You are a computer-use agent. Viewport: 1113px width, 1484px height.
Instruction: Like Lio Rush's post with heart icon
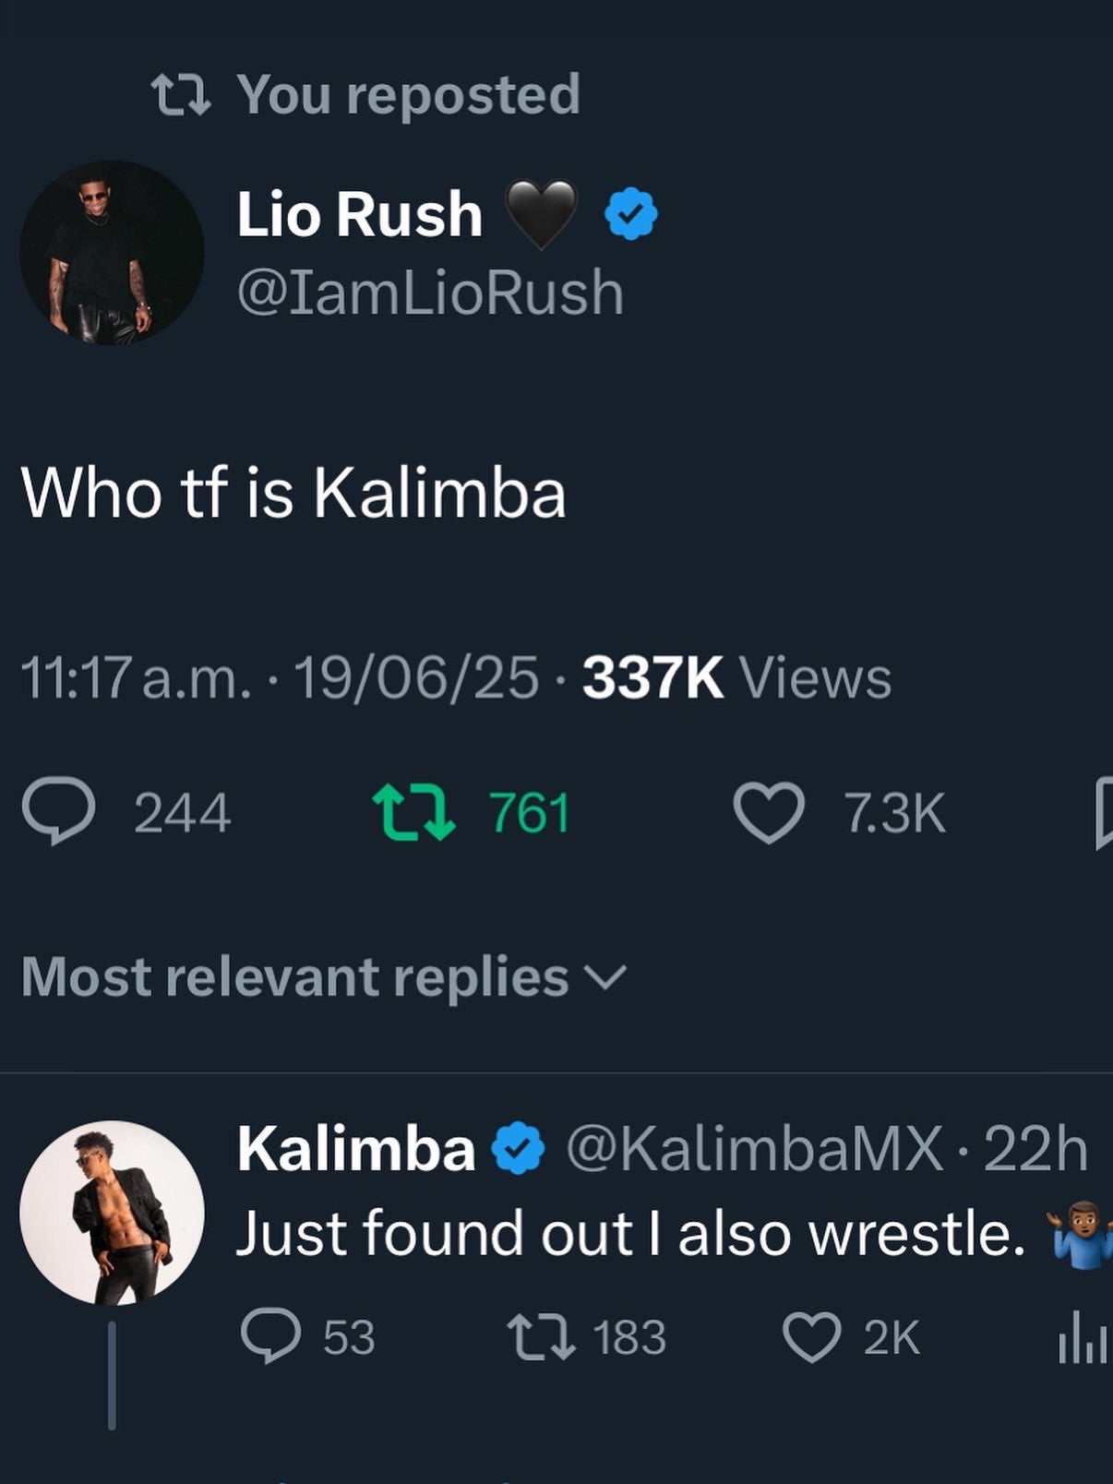(769, 812)
